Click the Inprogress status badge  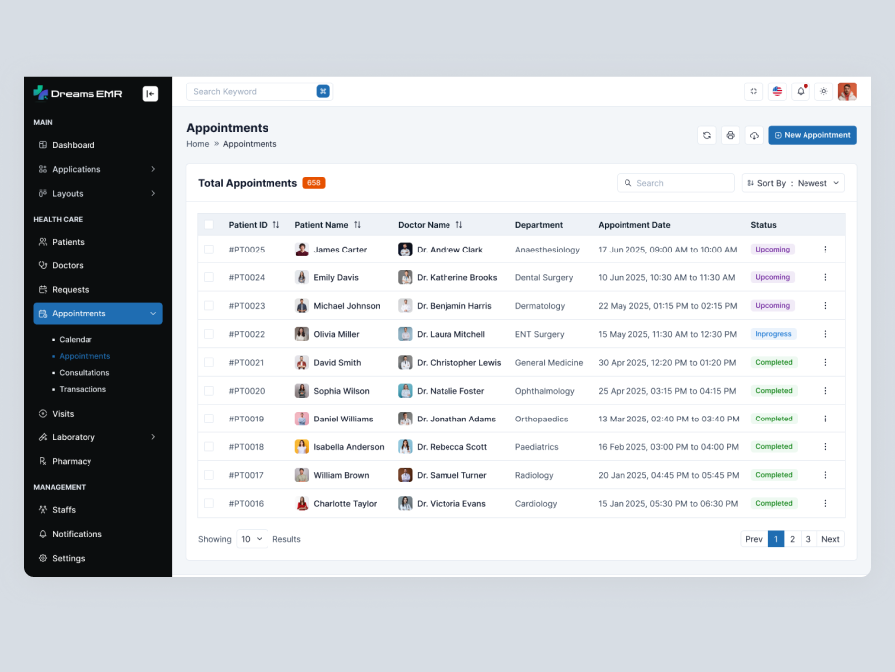(773, 334)
